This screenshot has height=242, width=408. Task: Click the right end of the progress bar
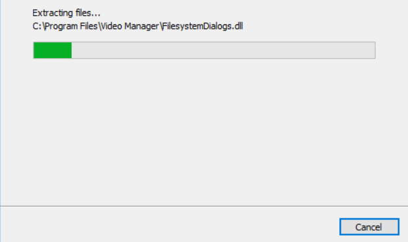[372, 50]
